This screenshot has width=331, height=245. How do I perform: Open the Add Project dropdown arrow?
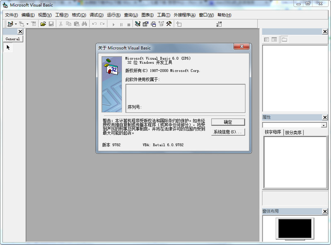point(16,24)
